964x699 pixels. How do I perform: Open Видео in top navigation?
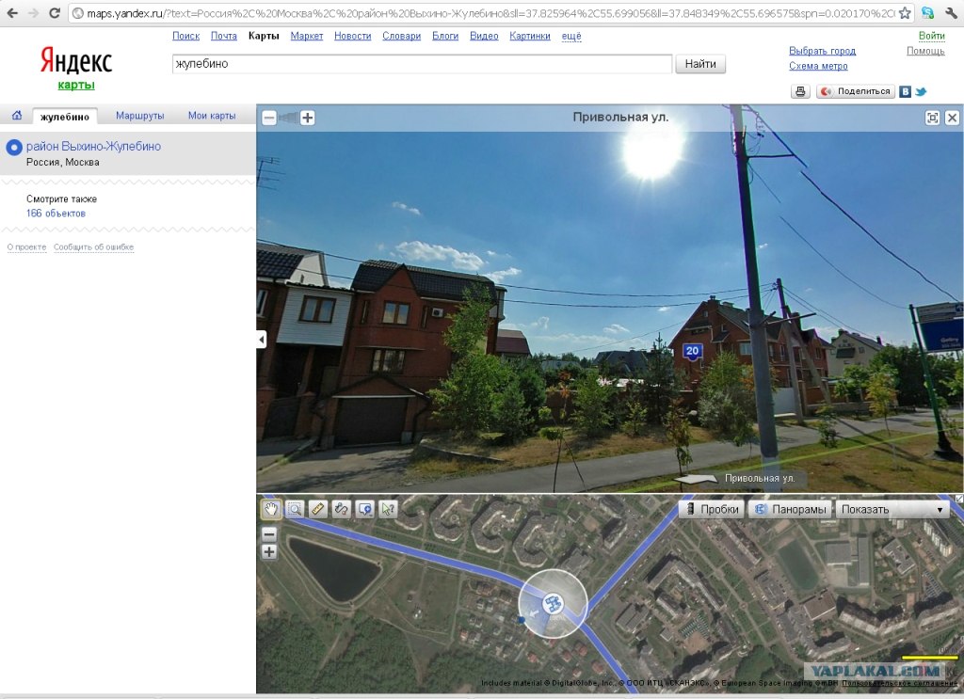point(484,37)
